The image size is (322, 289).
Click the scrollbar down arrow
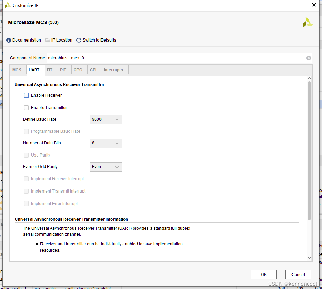309,258
